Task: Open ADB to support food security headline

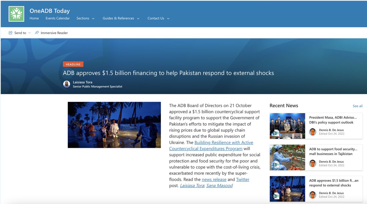Action: (333, 152)
